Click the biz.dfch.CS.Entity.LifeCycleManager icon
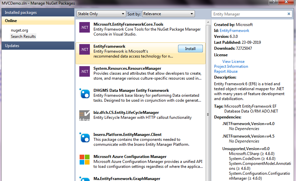This screenshot has width=296, height=181. click(x=85, y=115)
